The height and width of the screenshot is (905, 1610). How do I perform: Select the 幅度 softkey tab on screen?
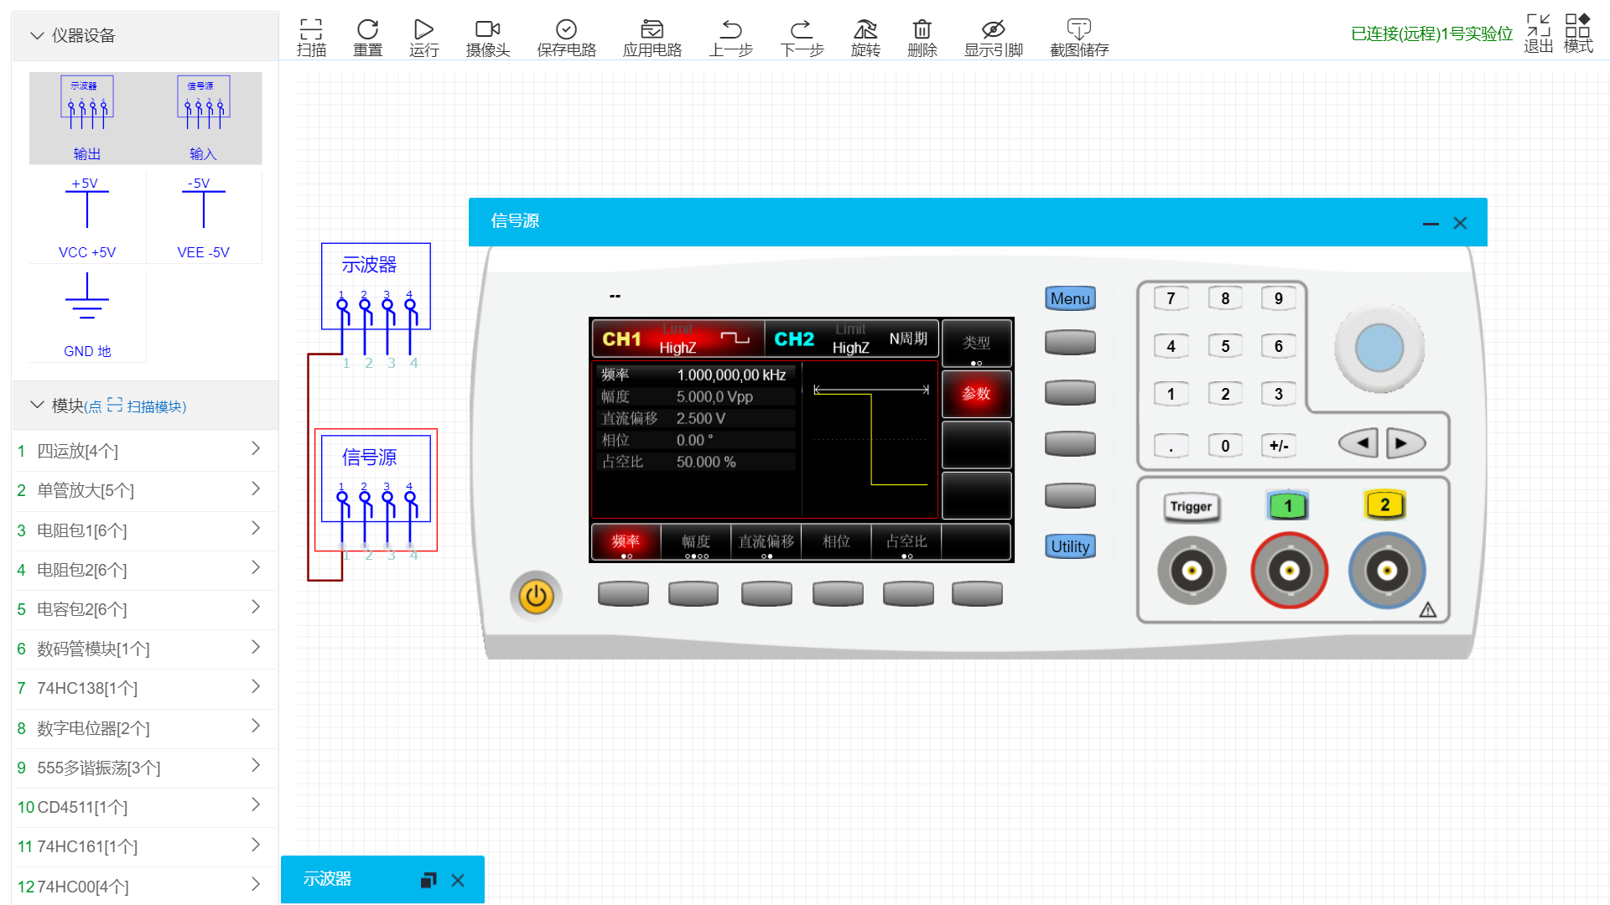[x=695, y=542]
